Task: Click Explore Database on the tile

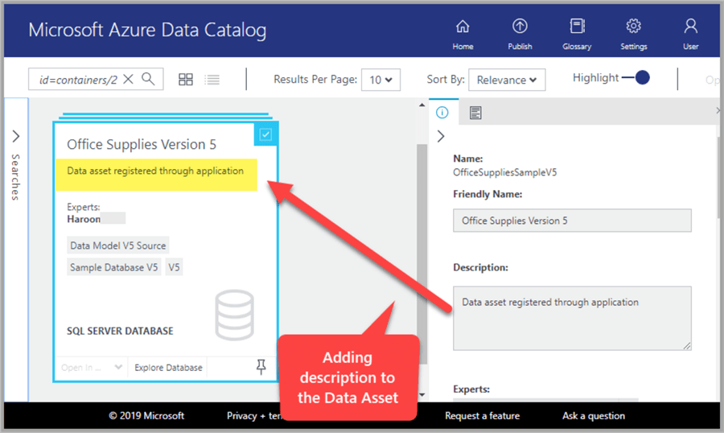Action: (x=168, y=367)
